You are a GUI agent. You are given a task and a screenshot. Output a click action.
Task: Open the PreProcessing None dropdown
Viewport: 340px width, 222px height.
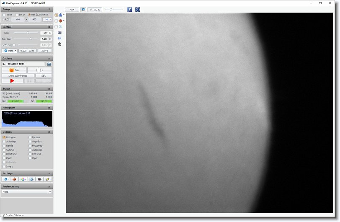point(27,192)
